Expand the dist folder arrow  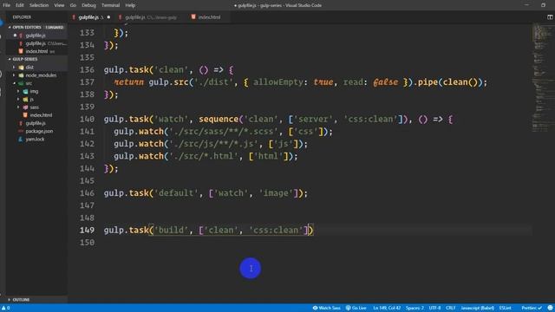[x=14, y=68]
